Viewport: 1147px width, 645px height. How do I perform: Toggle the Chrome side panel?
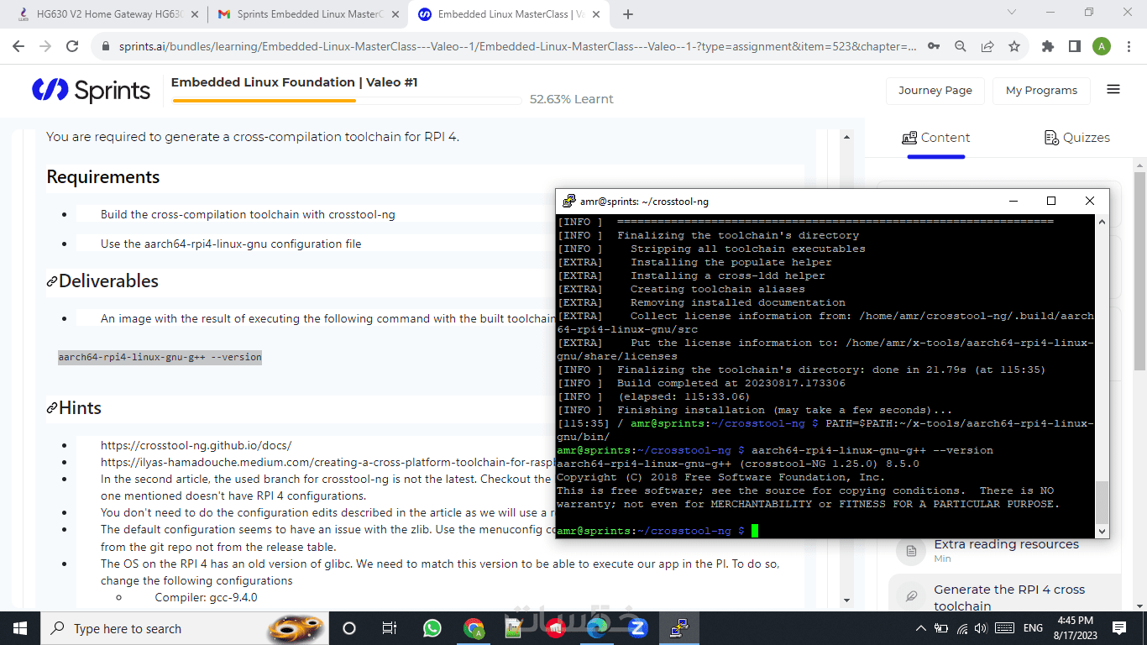[1075, 47]
